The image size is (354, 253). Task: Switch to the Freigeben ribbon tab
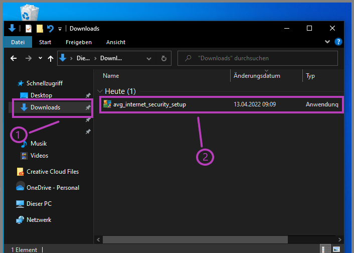[79, 42]
